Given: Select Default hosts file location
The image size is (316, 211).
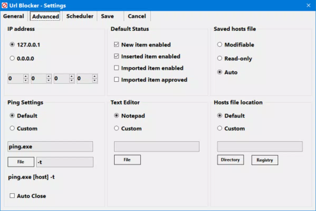Looking at the screenshot, I should pyautogui.click(x=231, y=116).
